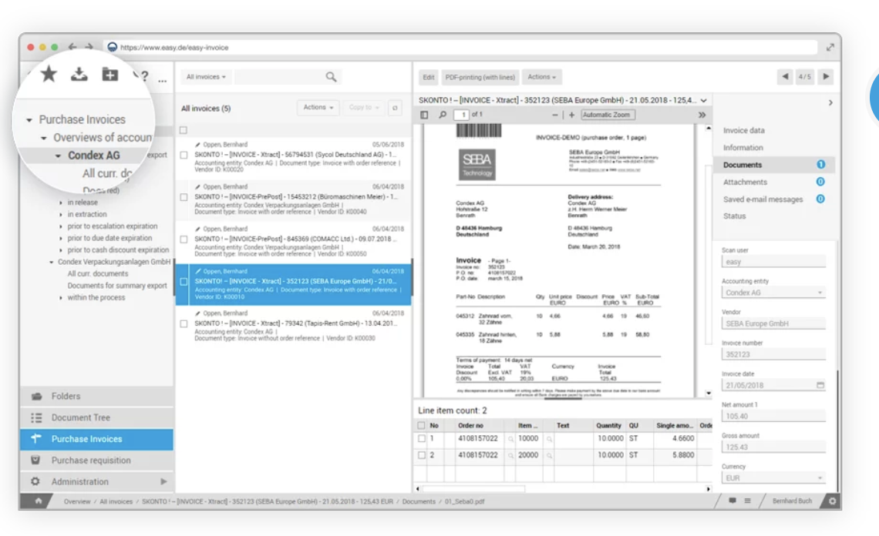879x536 pixels.
Task: Open the Actions dropdown above invoice list
Action: (x=319, y=109)
